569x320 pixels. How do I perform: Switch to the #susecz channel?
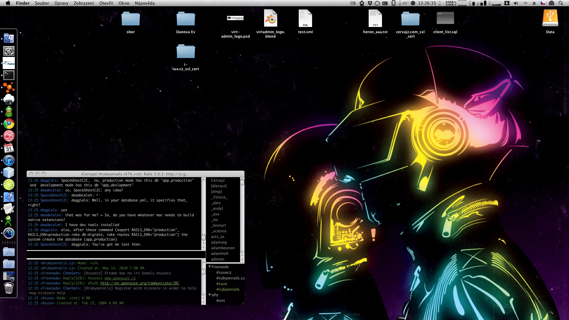pos(224,273)
